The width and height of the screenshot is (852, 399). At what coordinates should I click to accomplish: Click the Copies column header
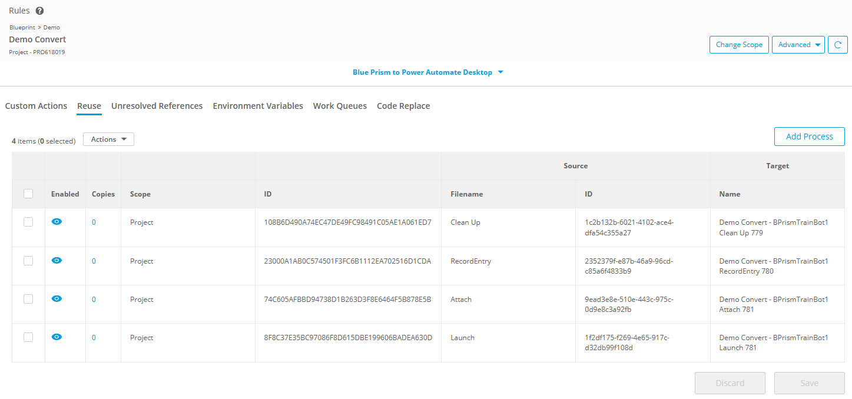(103, 194)
